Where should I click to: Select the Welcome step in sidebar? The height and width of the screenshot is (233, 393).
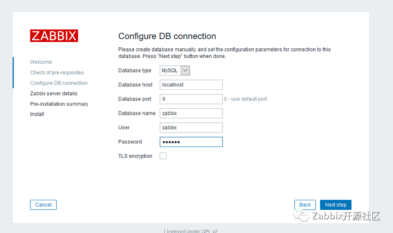(x=41, y=62)
